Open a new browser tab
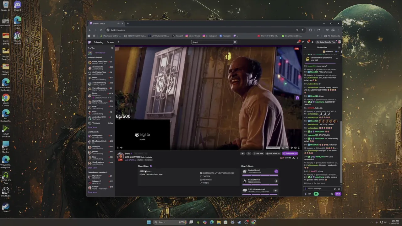The image size is (402, 226). click(x=128, y=24)
